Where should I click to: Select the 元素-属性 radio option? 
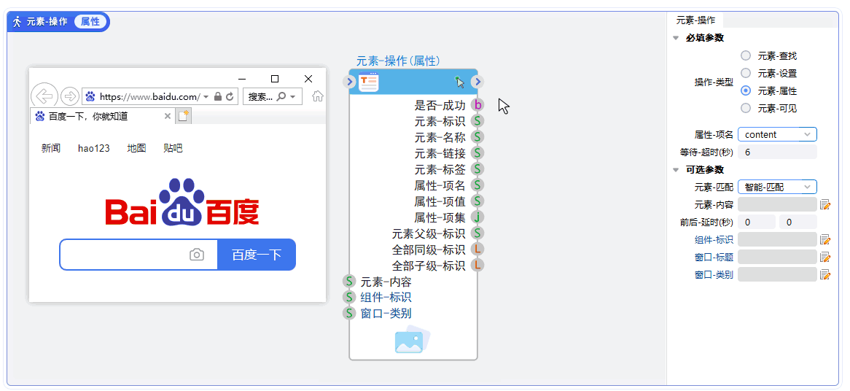(746, 90)
